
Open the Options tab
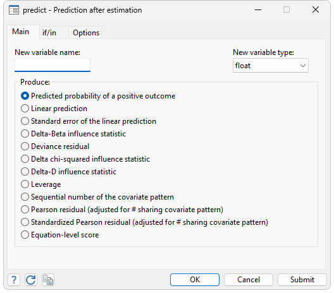pyautogui.click(x=86, y=33)
